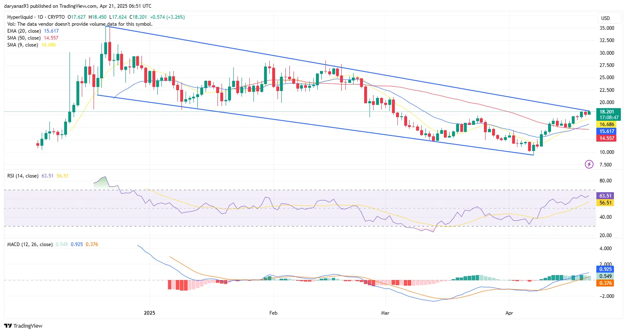Select the SMA (50, close) indicator legend
Viewport: 627px width, 333px height.
[24, 38]
